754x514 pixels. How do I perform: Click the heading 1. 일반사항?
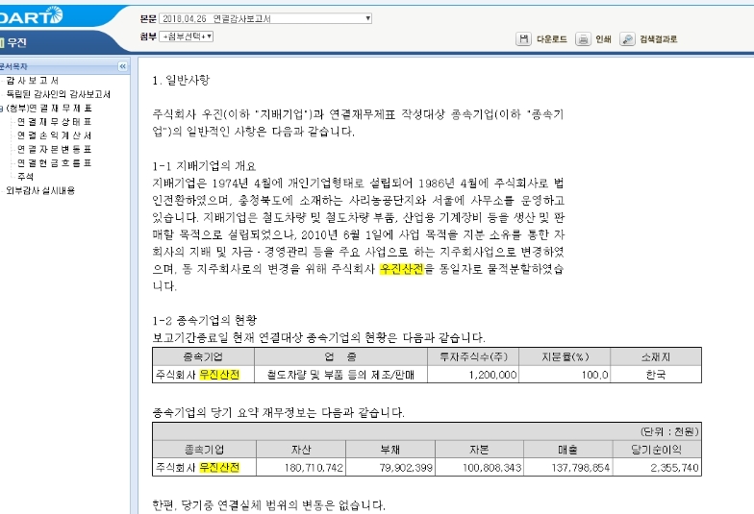pyautogui.click(x=181, y=81)
